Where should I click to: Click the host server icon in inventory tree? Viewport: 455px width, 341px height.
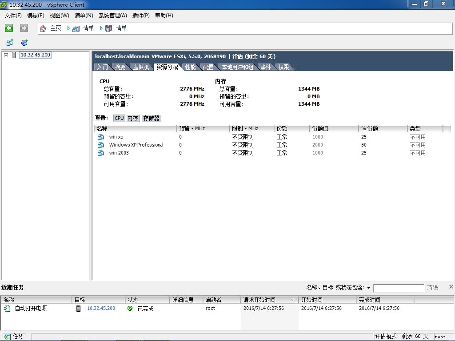click(14, 55)
